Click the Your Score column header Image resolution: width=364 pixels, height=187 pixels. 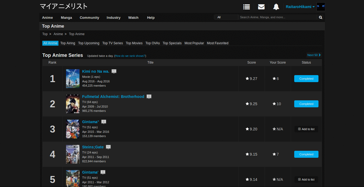click(x=278, y=63)
